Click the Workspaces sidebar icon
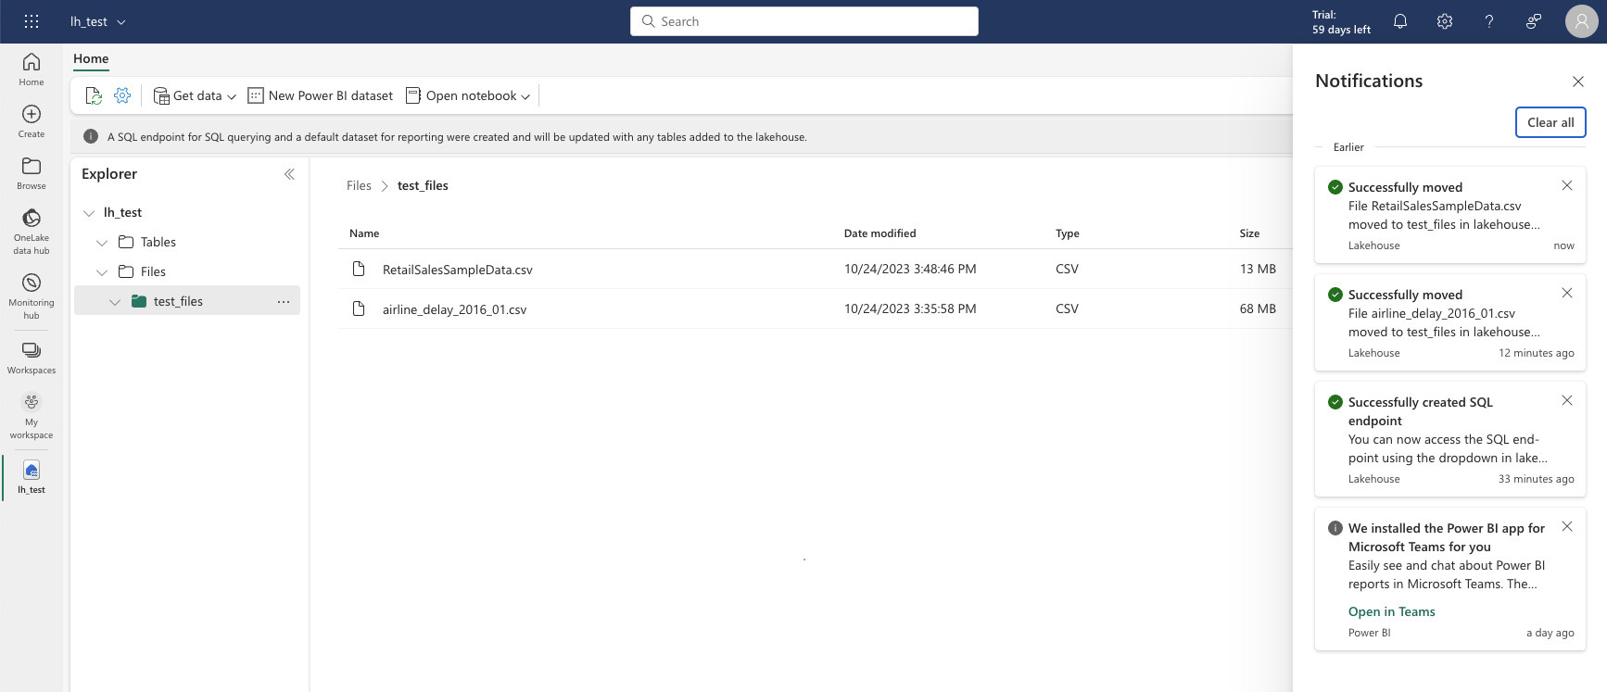This screenshot has height=692, width=1607. pyautogui.click(x=32, y=357)
